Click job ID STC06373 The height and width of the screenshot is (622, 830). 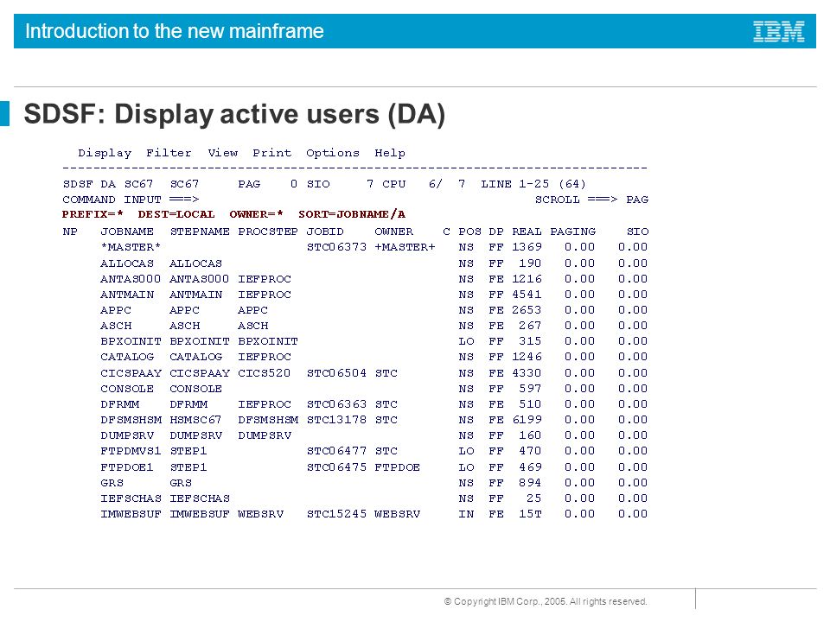pyautogui.click(x=336, y=247)
